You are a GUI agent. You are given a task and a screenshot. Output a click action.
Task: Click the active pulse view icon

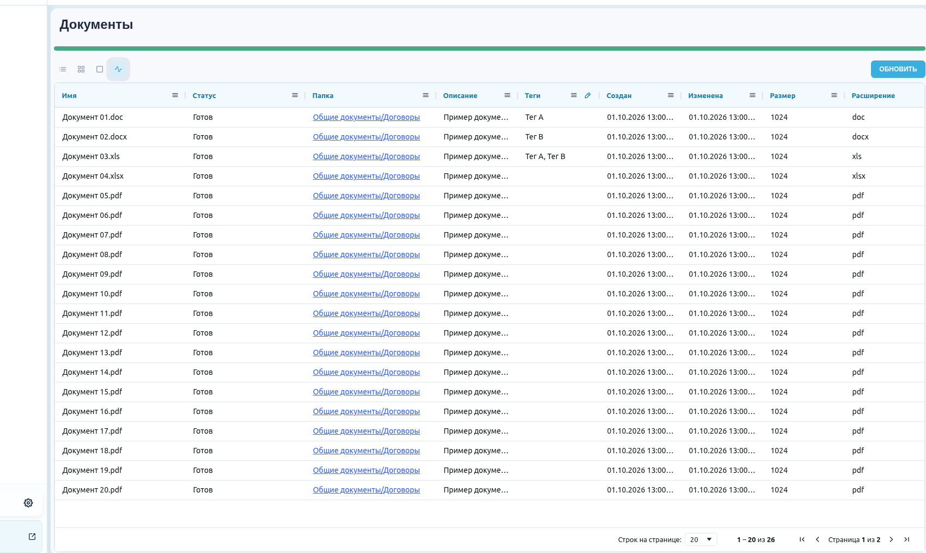pos(118,69)
